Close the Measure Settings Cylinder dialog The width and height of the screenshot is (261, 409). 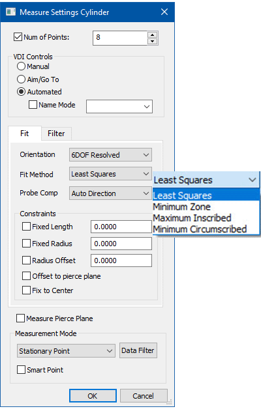pyautogui.click(x=164, y=12)
